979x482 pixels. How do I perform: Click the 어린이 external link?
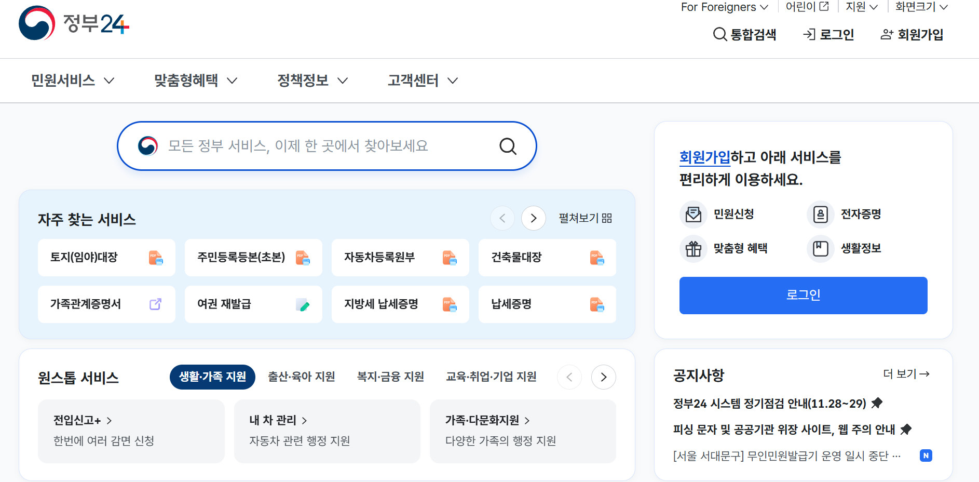[x=807, y=7]
